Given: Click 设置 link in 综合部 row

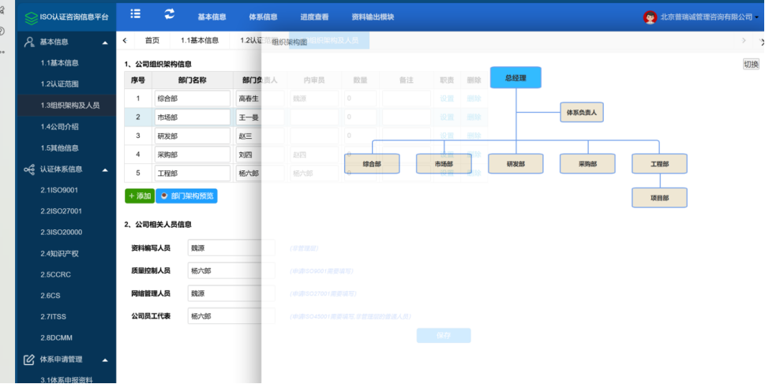Looking at the screenshot, I should [x=447, y=99].
